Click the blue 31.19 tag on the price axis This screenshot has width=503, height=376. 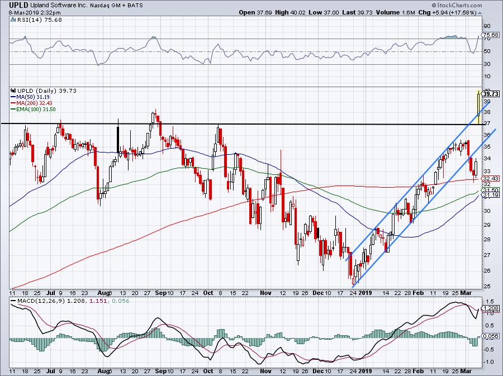click(x=491, y=195)
